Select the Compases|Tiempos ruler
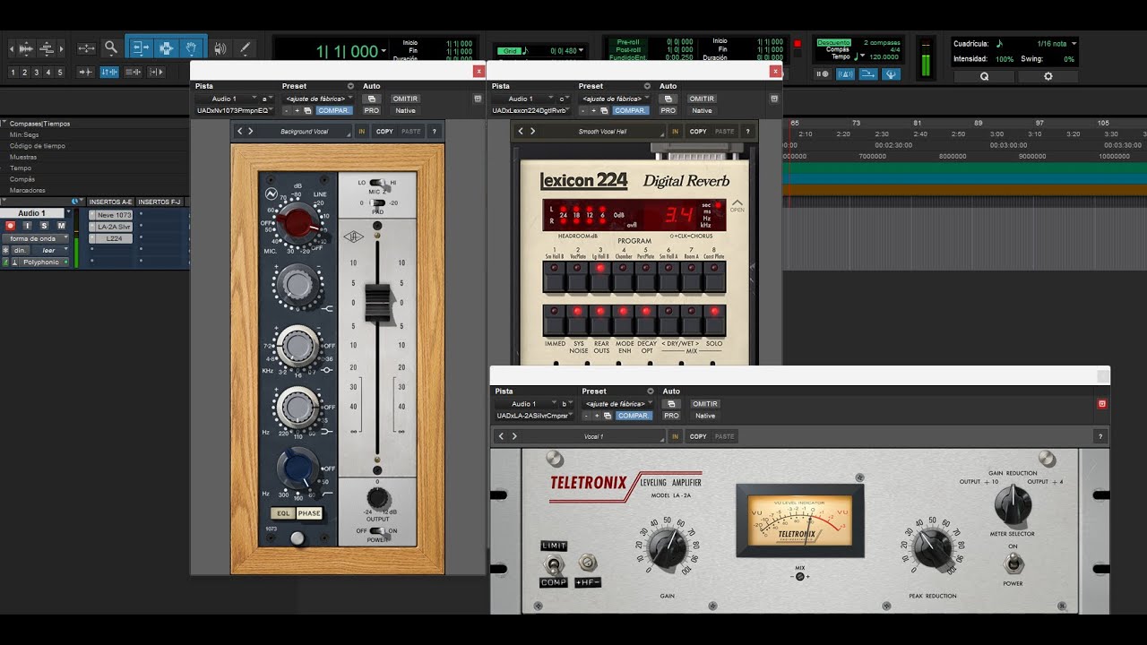 coord(39,124)
